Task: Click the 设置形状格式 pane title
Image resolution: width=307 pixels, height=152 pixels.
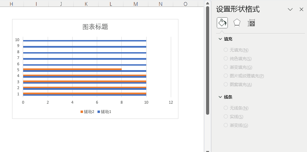Action: [238, 9]
